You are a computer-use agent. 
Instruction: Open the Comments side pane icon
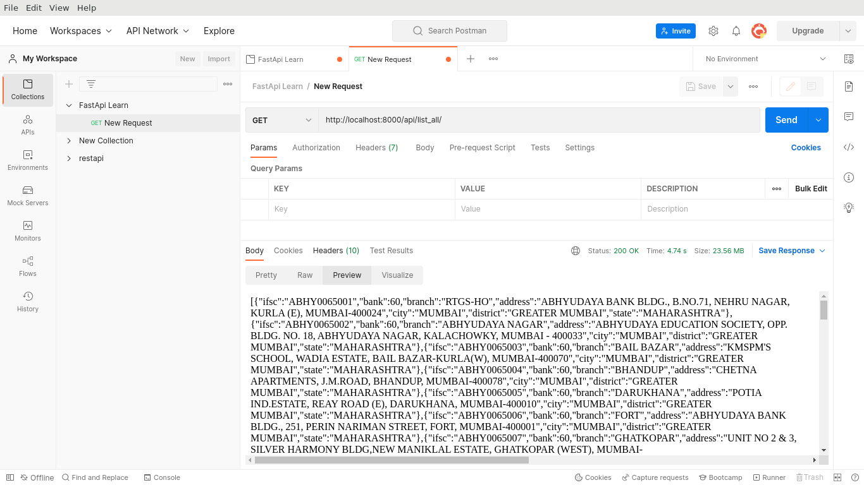(849, 117)
